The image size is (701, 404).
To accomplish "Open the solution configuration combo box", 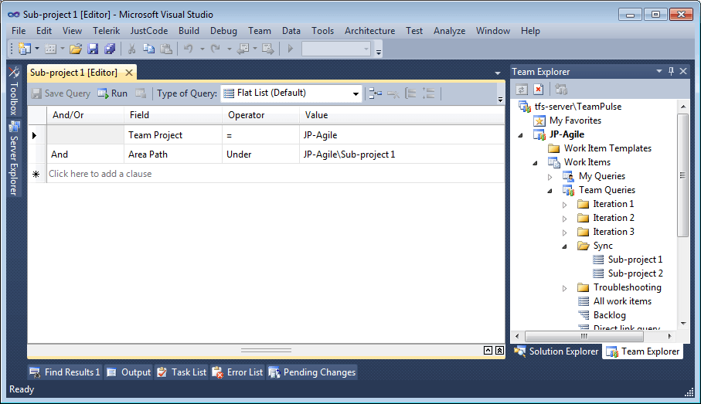I will [336, 48].
